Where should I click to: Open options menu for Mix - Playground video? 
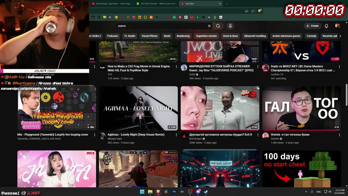tap(95, 135)
